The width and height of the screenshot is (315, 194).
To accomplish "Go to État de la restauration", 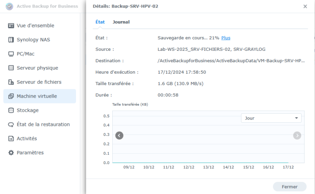I will [x=40, y=124].
